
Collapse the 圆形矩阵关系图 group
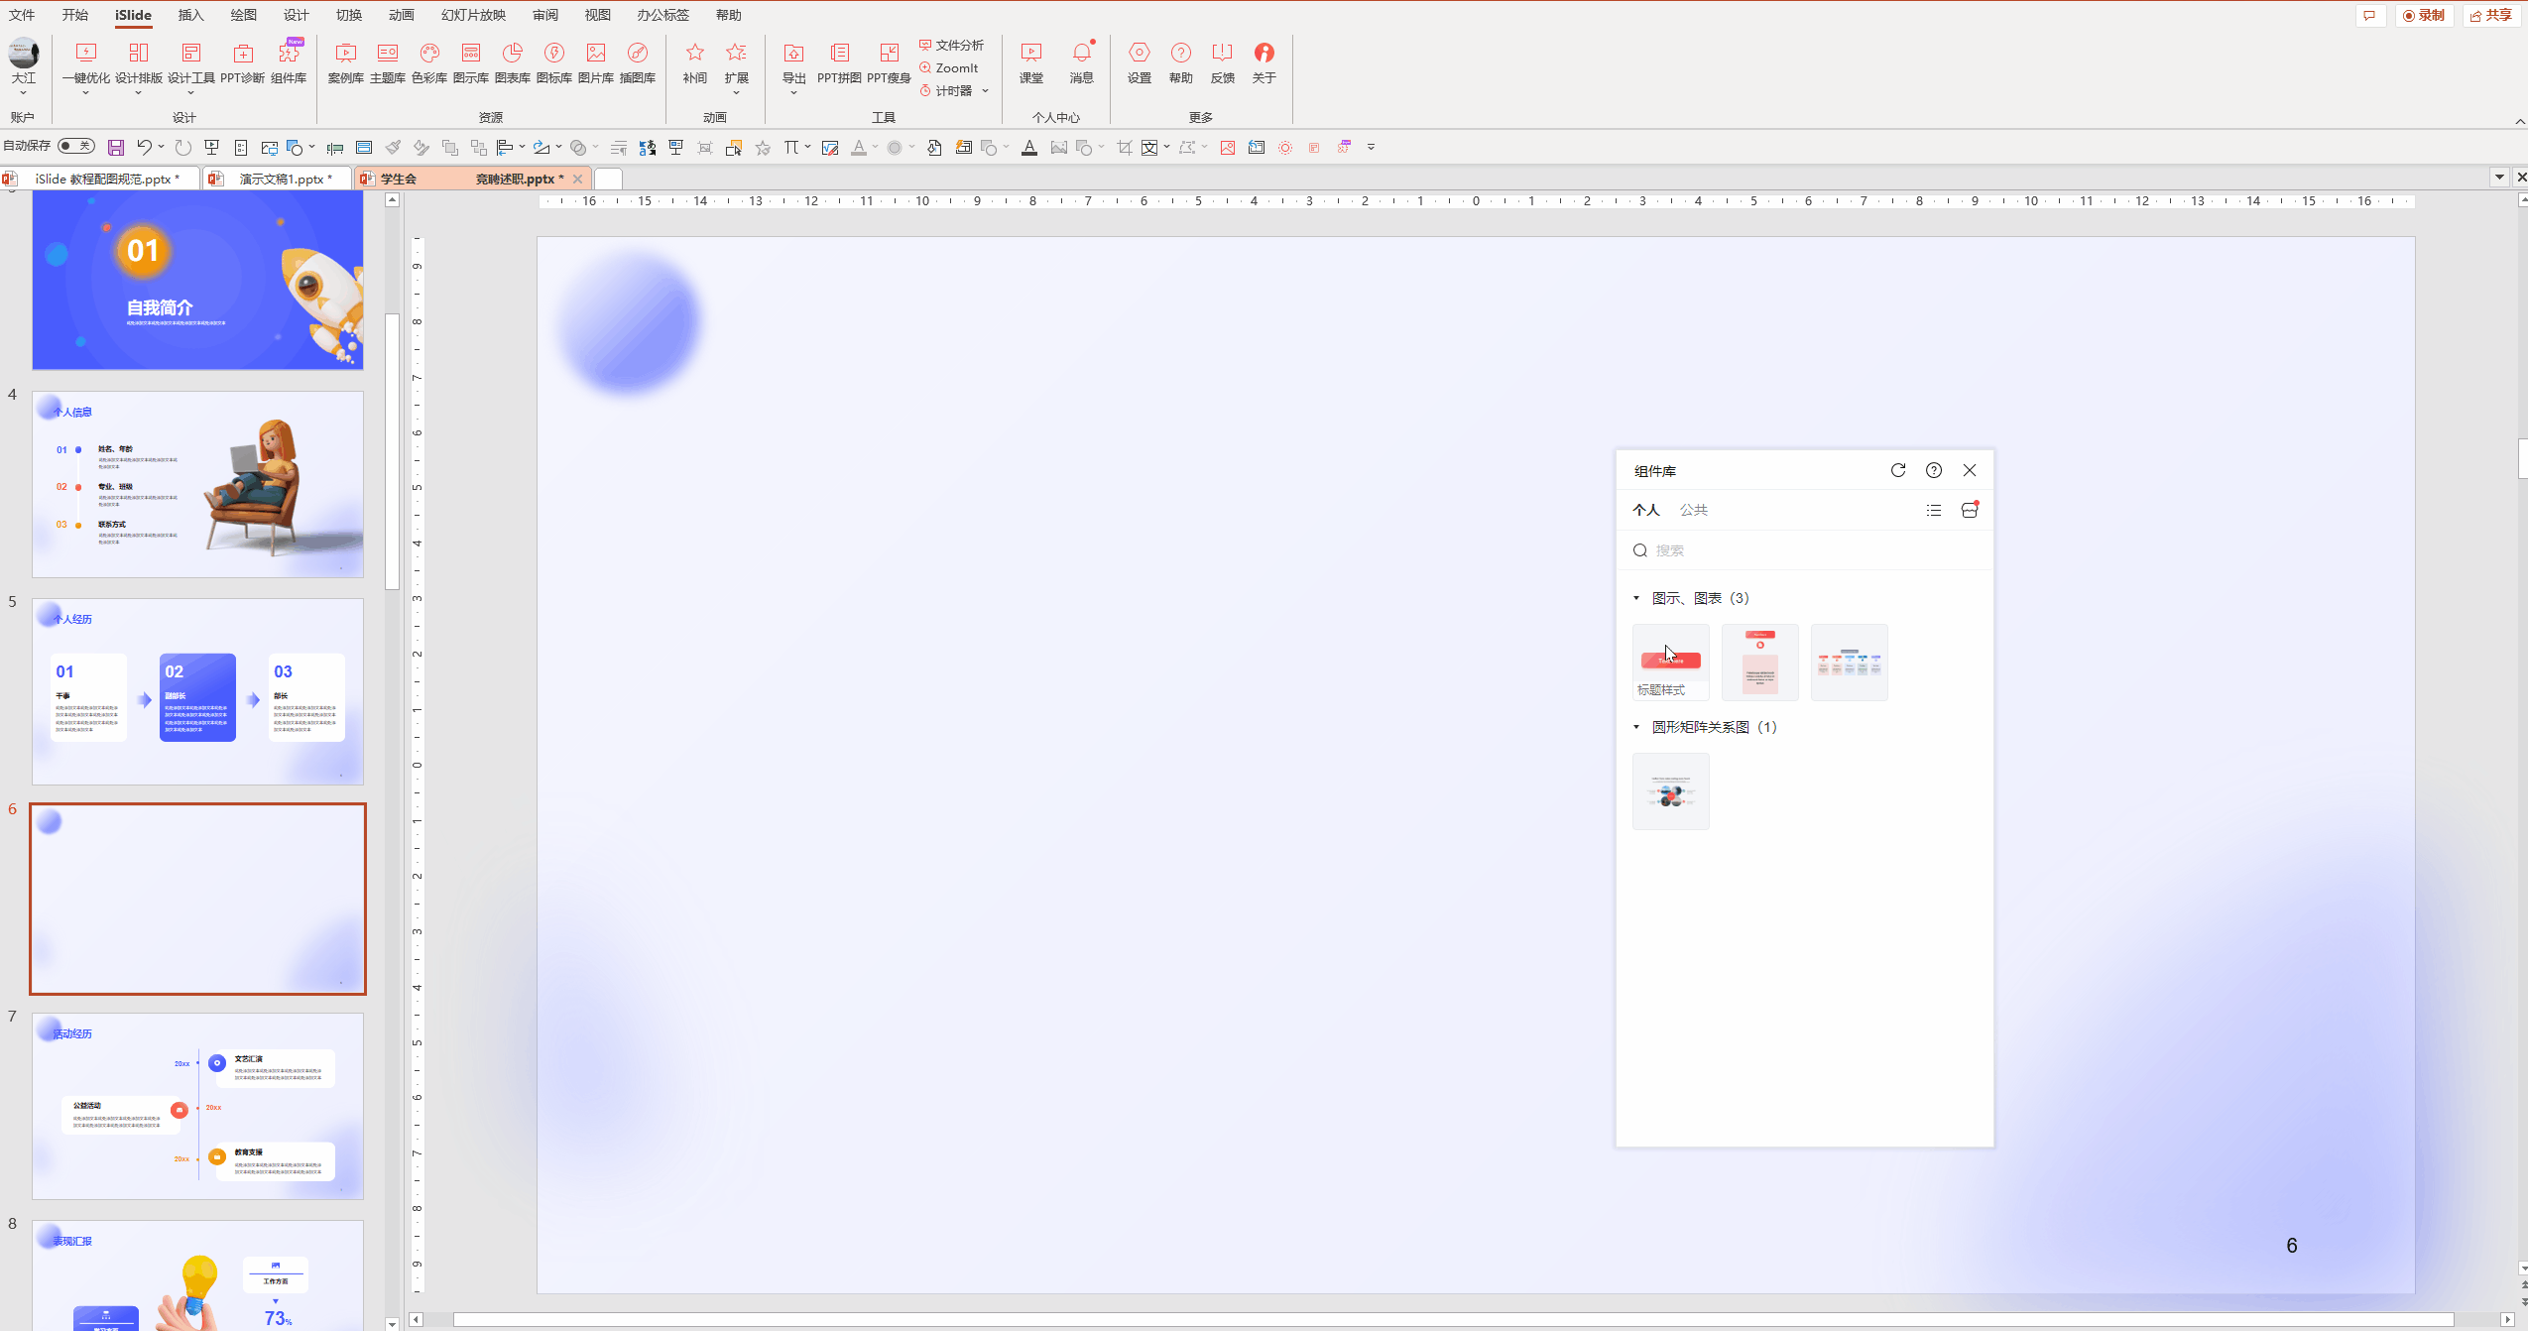point(1636,727)
